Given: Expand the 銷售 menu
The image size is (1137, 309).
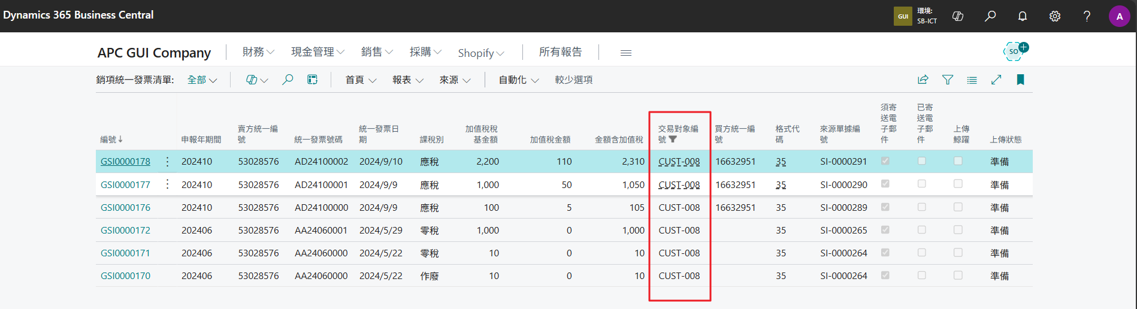Looking at the screenshot, I should coord(377,52).
